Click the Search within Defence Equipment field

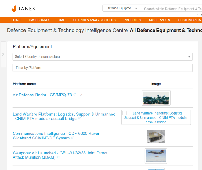pos(171,9)
